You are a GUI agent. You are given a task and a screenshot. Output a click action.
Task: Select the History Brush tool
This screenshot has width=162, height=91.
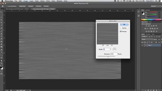coord(2,36)
